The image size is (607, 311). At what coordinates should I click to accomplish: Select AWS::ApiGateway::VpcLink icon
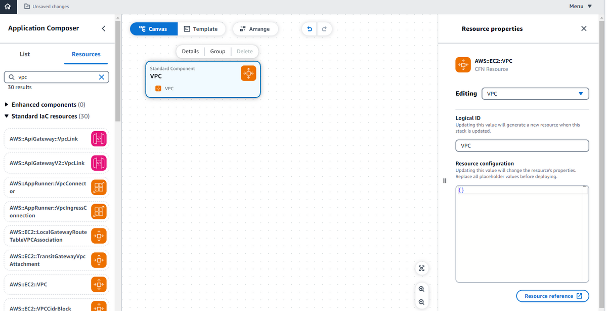[99, 139]
